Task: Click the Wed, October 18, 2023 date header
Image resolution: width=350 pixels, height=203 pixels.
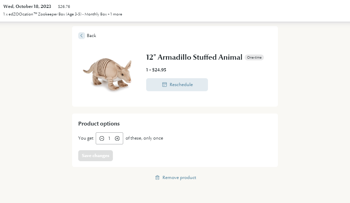Action: pyautogui.click(x=27, y=7)
